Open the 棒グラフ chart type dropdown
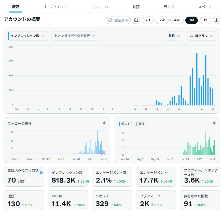The image size is (222, 216). [202, 36]
